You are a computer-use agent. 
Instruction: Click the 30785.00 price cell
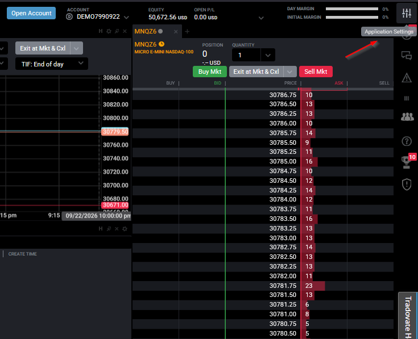283,161
